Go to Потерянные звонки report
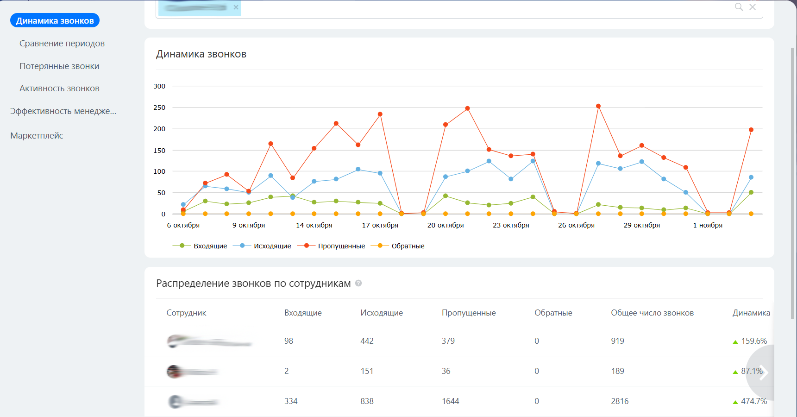The image size is (797, 417). pos(59,66)
